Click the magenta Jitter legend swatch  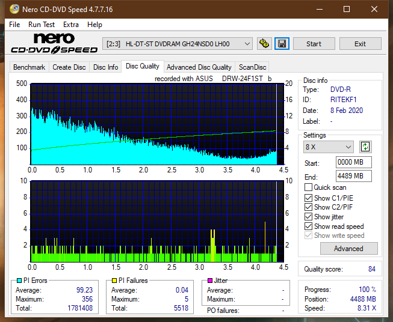click(x=210, y=281)
